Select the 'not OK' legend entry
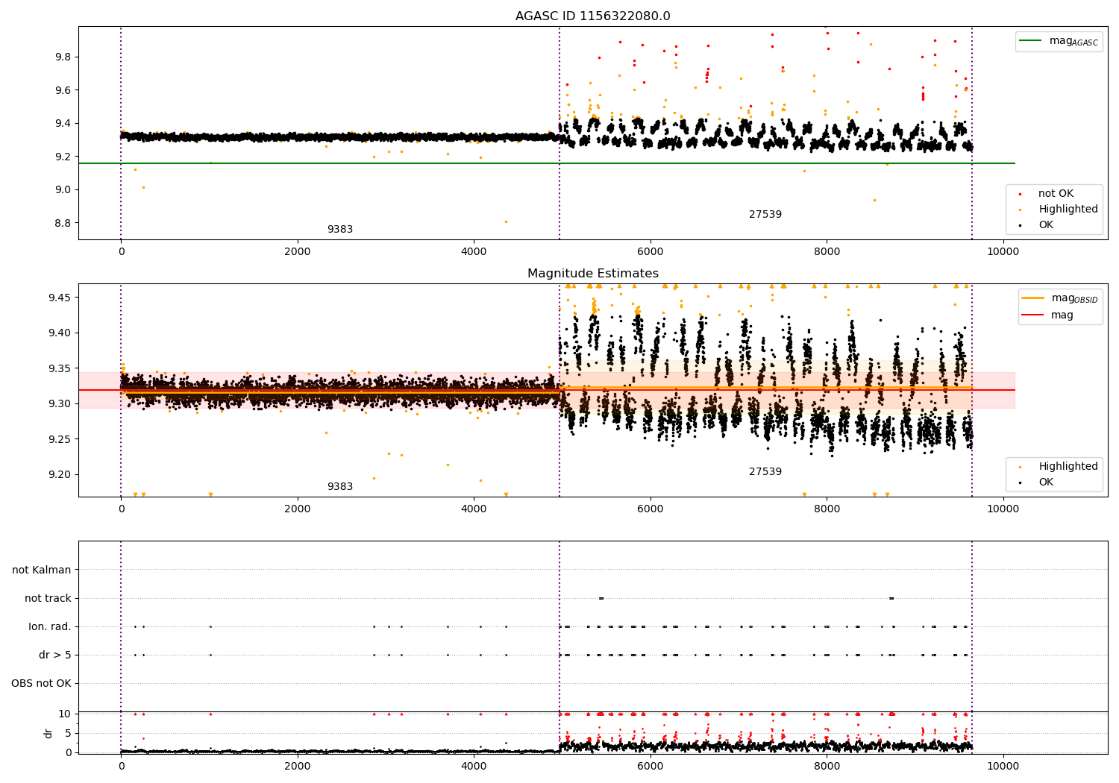The height and width of the screenshot is (783, 1119). click(1056, 194)
